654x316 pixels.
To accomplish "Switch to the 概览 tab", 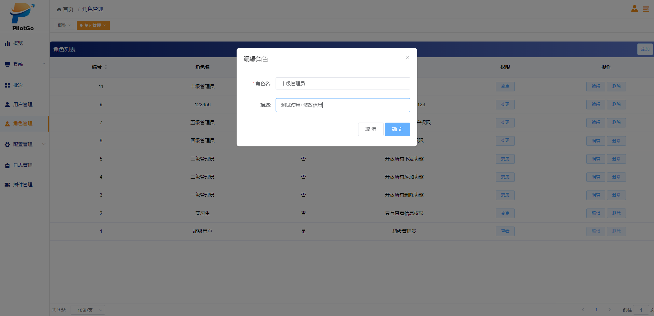I will [62, 25].
